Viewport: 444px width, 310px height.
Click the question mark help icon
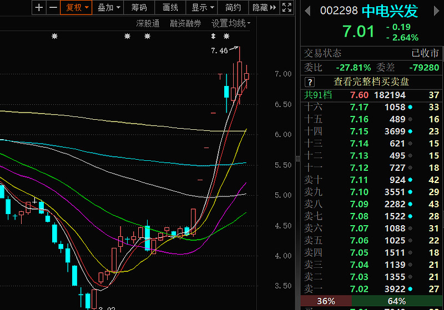click(310, 82)
